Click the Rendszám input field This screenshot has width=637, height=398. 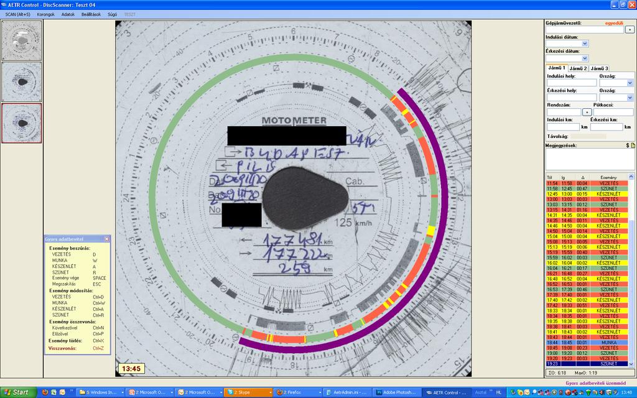(x=564, y=112)
